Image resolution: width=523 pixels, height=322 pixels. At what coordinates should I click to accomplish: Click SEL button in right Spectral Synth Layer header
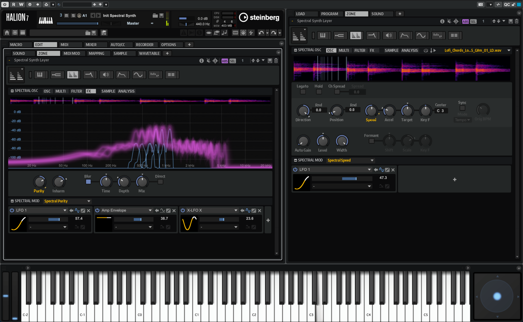pos(473,22)
